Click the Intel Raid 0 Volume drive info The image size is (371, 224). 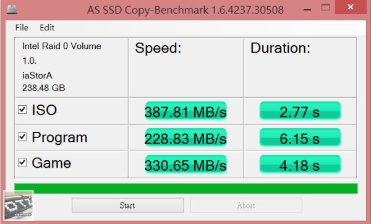coord(61,46)
